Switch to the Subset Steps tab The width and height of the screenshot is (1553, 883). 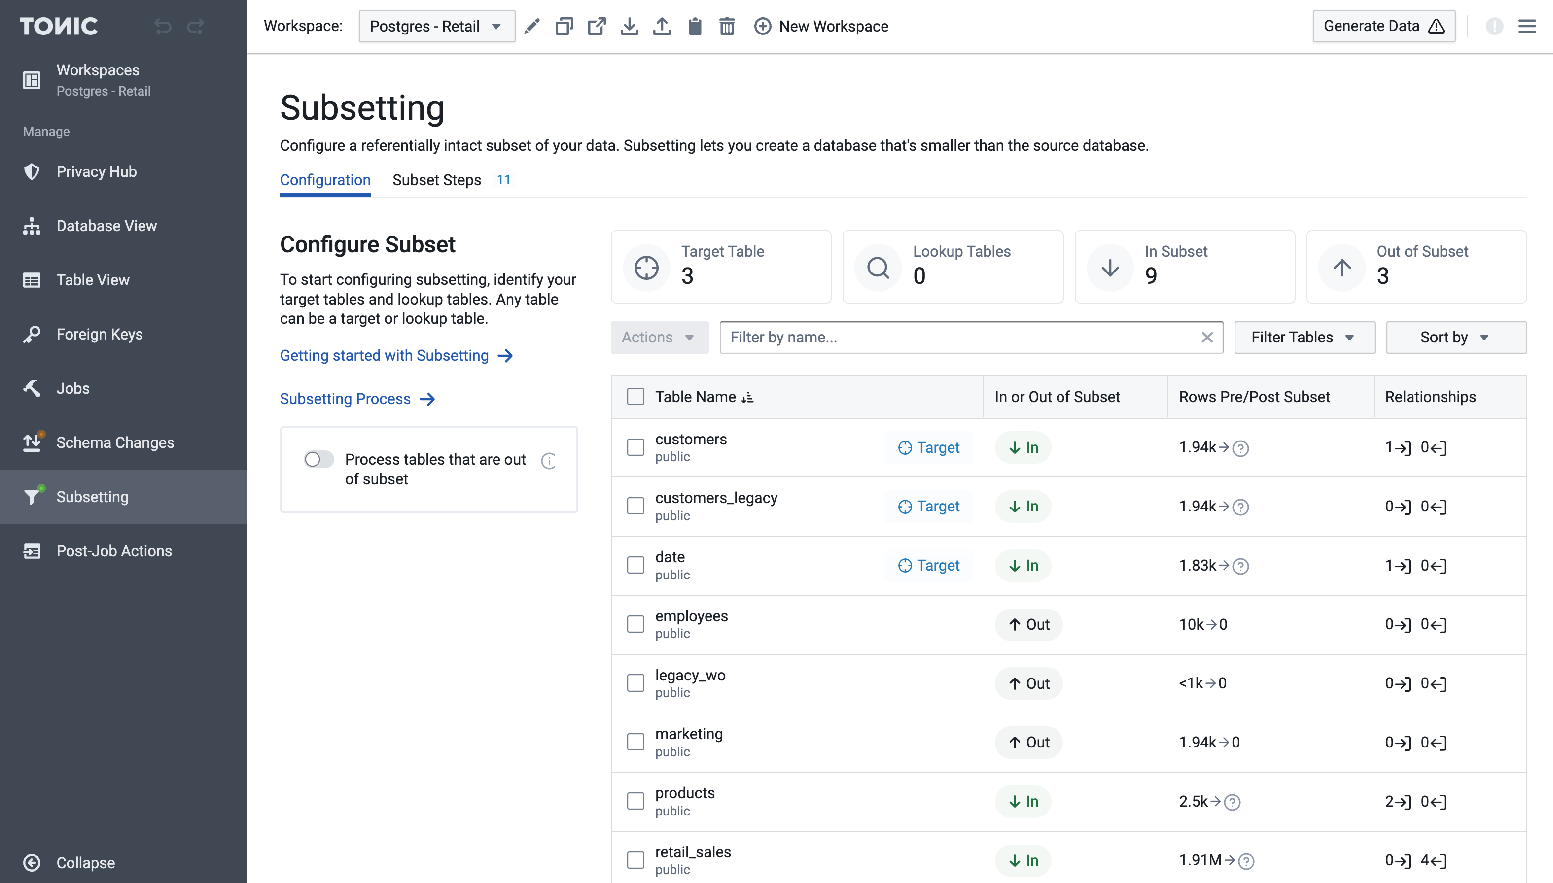pyautogui.click(x=437, y=180)
